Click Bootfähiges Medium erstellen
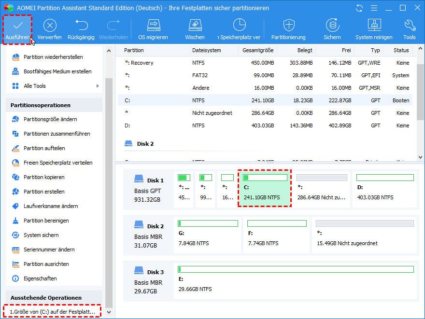Screen dimensions: 425x319 pyautogui.click(x=57, y=71)
